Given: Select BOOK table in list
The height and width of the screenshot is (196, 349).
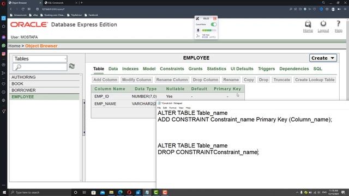Looking at the screenshot, I should tap(45, 84).
